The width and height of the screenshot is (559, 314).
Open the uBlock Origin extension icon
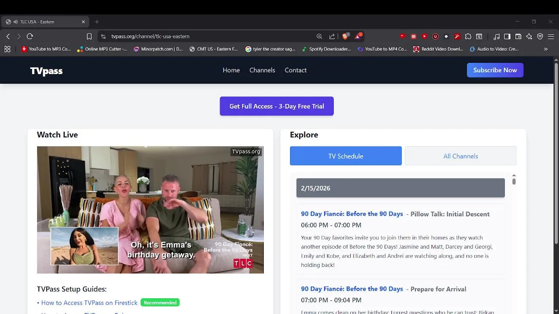435,37
